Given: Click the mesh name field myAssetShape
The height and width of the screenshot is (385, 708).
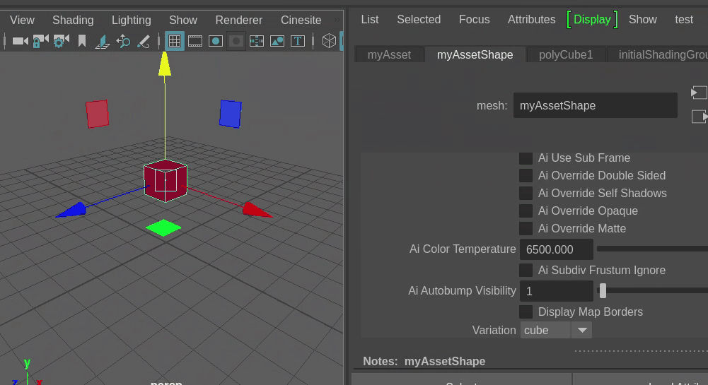Looking at the screenshot, I should (595, 105).
